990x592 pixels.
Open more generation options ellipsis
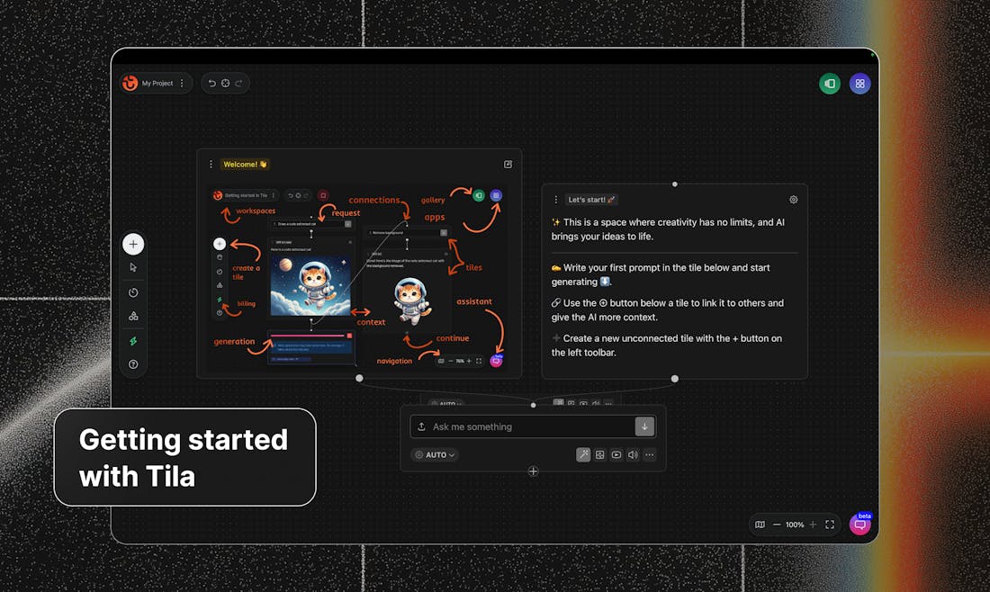649,454
